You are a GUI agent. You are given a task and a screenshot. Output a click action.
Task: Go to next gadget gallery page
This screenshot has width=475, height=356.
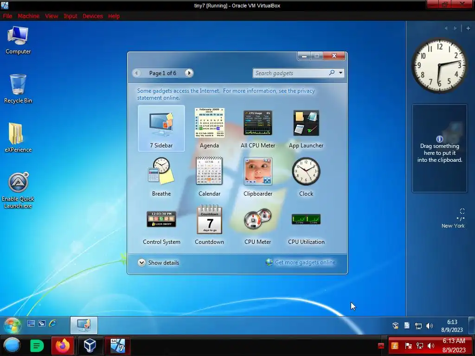(189, 73)
